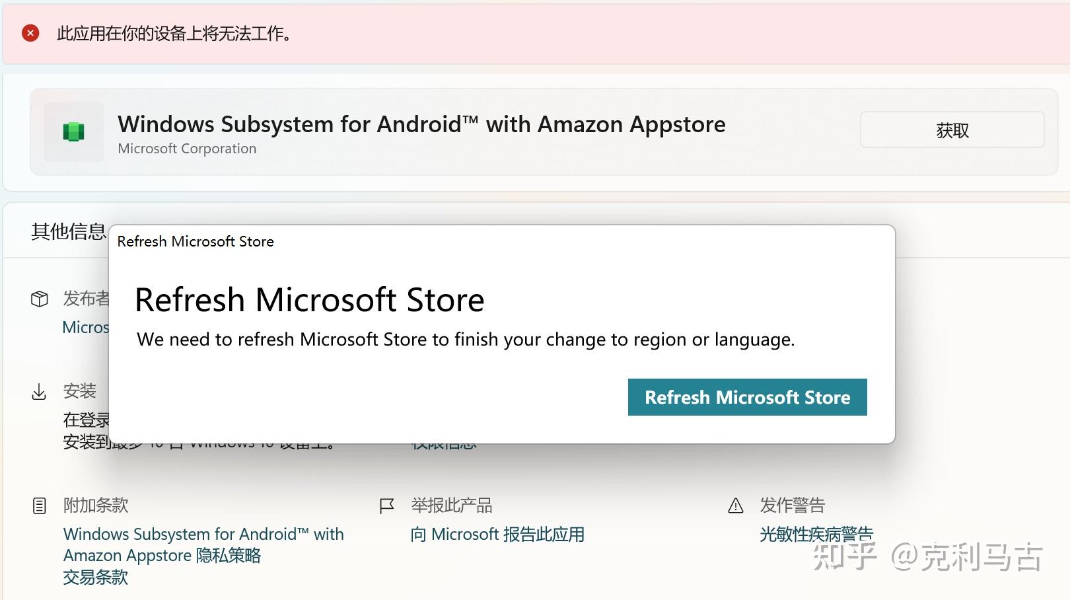
Task: Click the 其他信息 section heading
Action: point(69,231)
